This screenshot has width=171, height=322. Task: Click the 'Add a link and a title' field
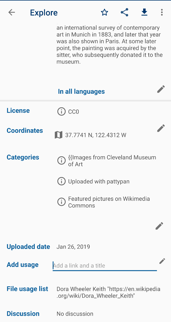tap(105, 265)
